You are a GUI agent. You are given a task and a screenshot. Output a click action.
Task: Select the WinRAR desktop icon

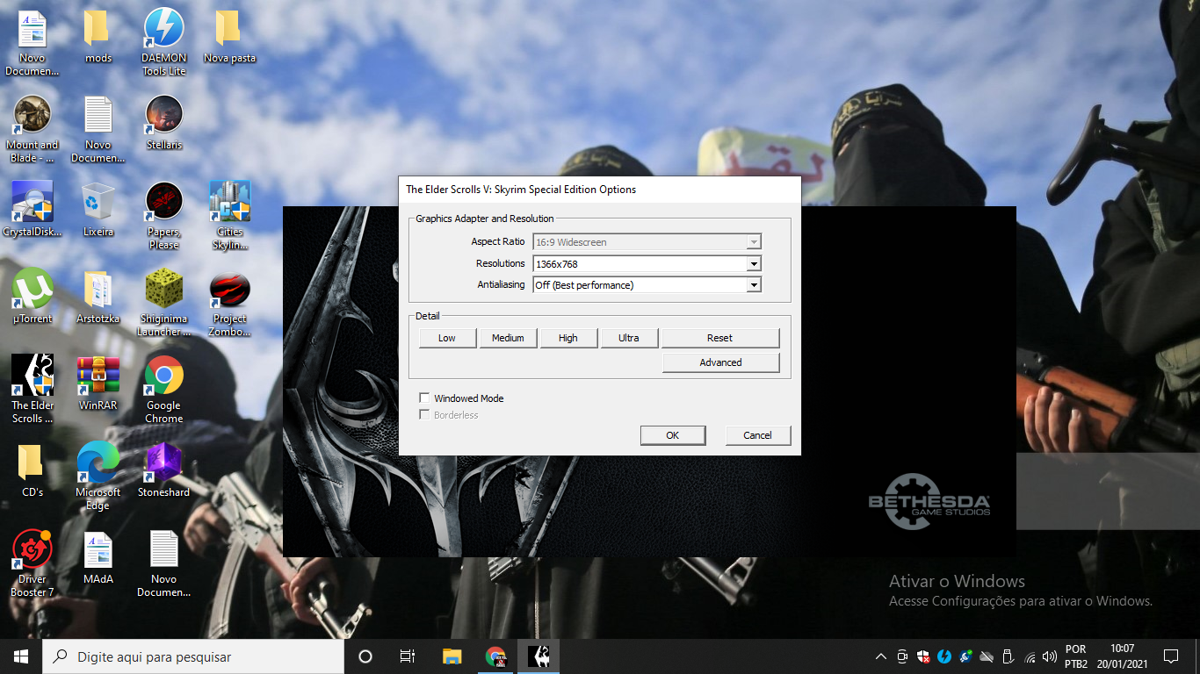(x=98, y=384)
